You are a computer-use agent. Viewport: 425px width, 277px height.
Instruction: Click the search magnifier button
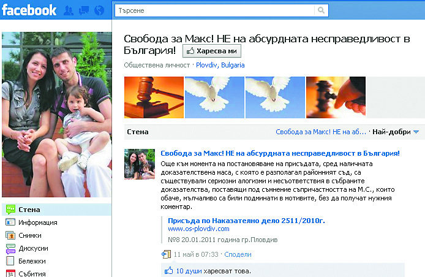tap(321, 10)
